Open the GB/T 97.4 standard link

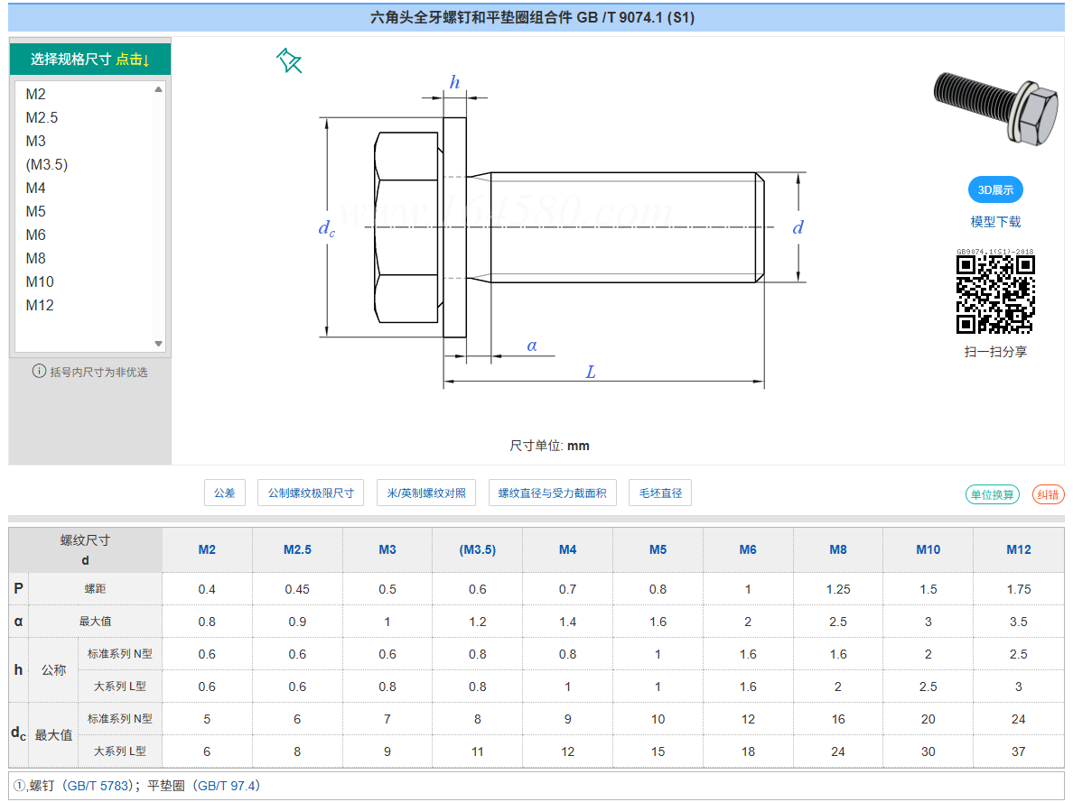(x=225, y=786)
